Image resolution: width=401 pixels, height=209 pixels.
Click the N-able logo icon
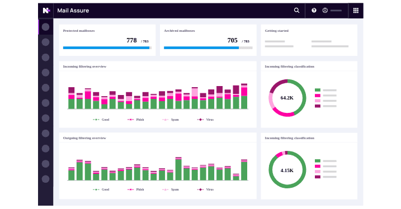[x=46, y=11]
